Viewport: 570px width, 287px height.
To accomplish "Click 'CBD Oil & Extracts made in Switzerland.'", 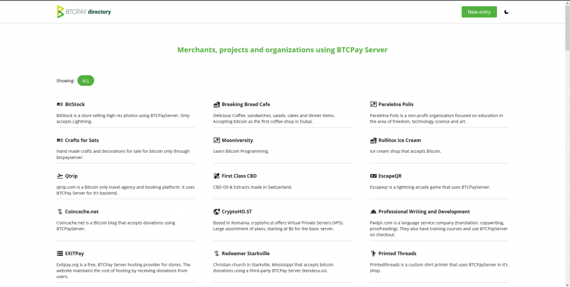I will coord(252,187).
